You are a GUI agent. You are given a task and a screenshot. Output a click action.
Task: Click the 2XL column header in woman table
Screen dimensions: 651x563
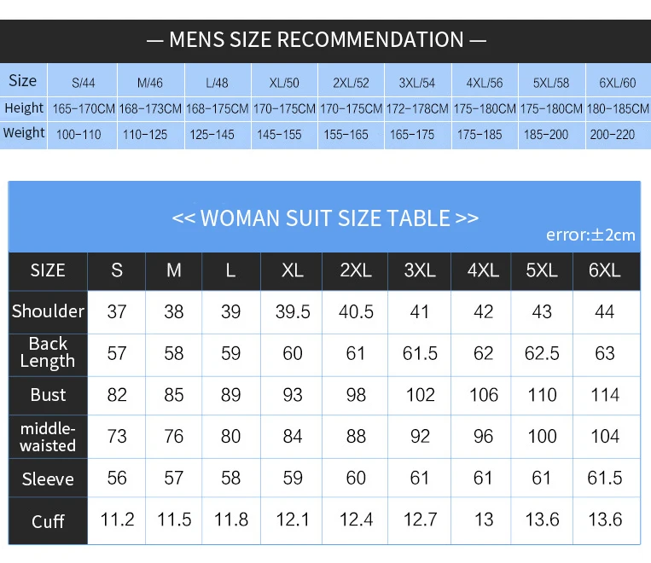[x=356, y=270]
